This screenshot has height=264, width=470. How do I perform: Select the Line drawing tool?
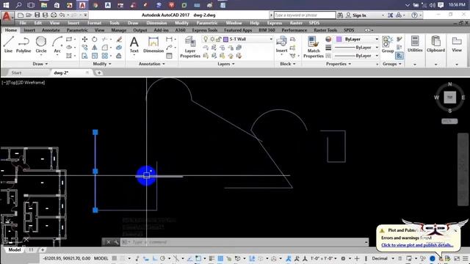pos(8,44)
